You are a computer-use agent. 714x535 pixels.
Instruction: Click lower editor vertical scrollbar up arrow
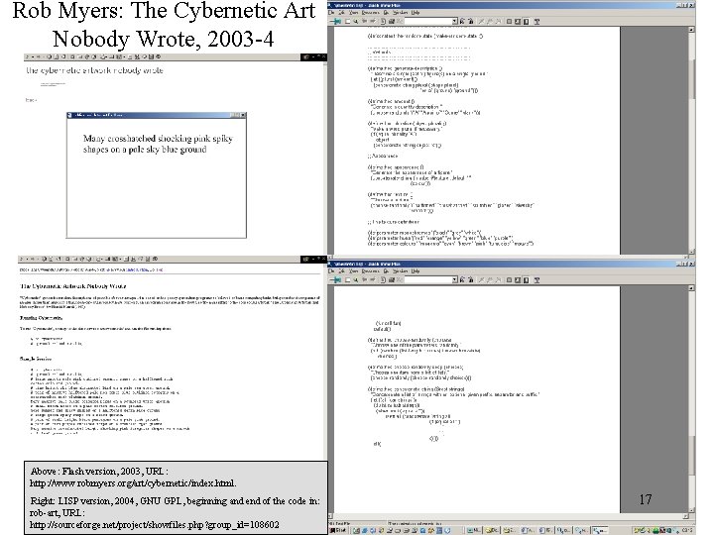click(x=692, y=288)
